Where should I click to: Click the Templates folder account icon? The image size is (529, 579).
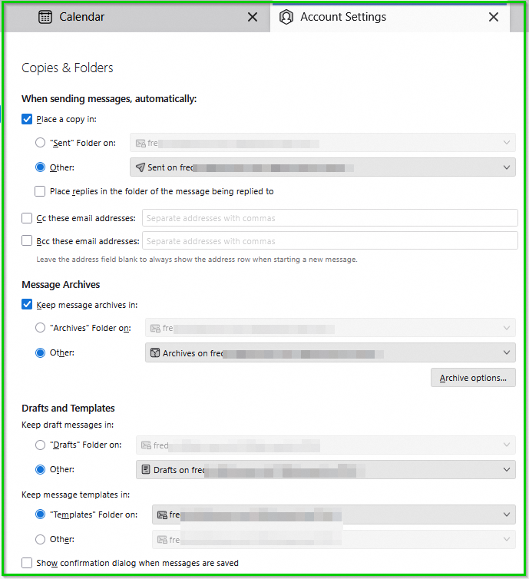click(x=161, y=515)
